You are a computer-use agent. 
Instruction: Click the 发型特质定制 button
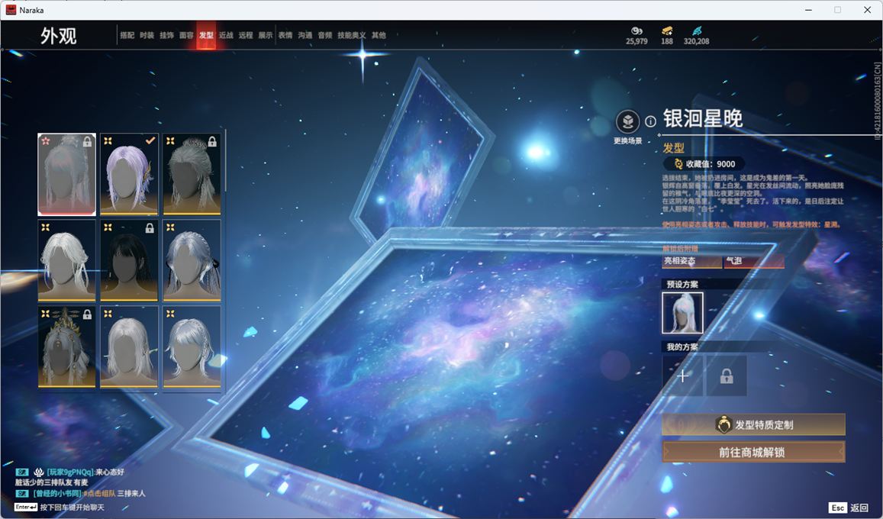pyautogui.click(x=753, y=425)
